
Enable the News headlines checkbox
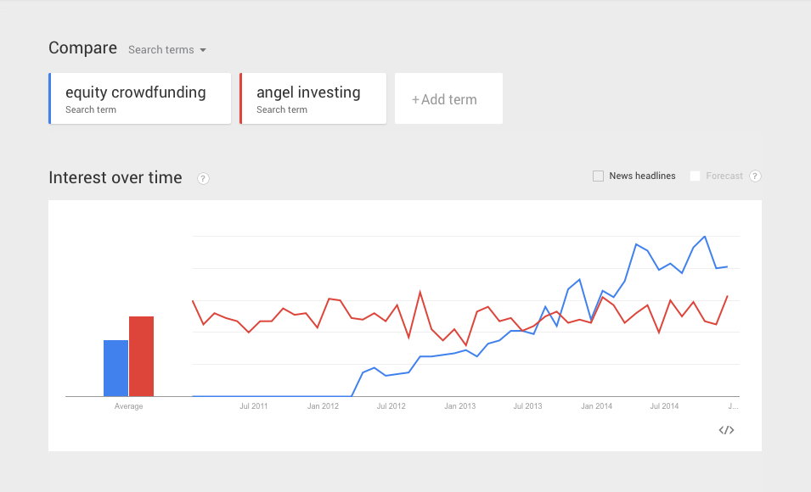tap(598, 176)
